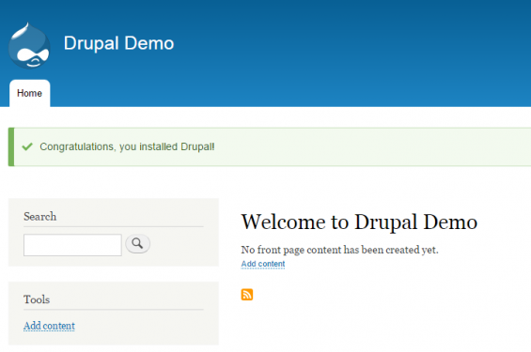Click the Tools block heading
The image size is (531, 352).
click(x=37, y=299)
